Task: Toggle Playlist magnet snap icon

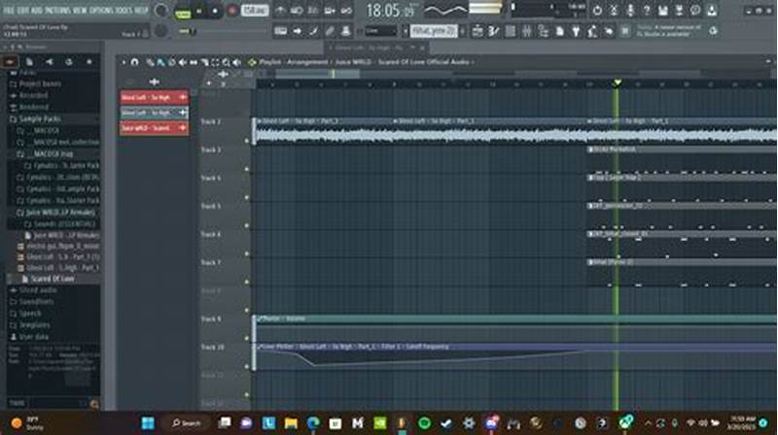Action: 134,62
